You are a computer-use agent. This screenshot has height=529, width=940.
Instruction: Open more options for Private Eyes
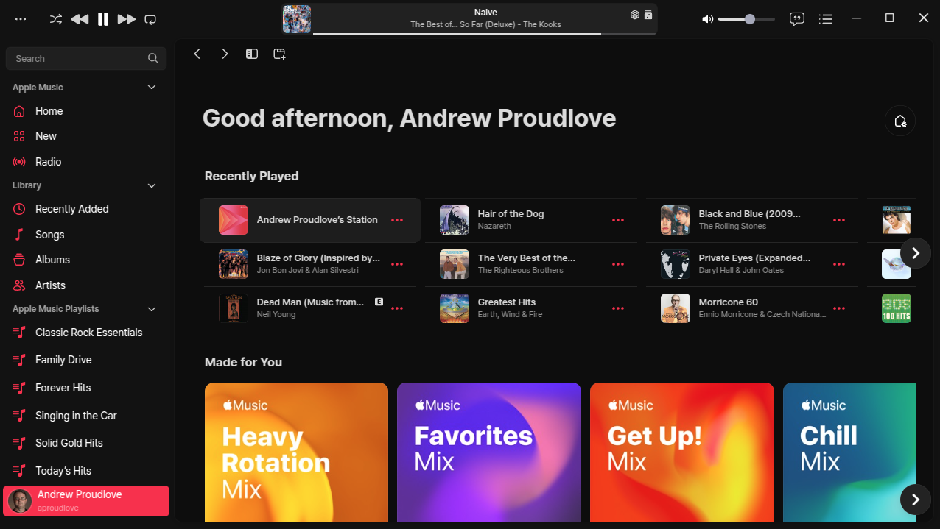pyautogui.click(x=839, y=264)
